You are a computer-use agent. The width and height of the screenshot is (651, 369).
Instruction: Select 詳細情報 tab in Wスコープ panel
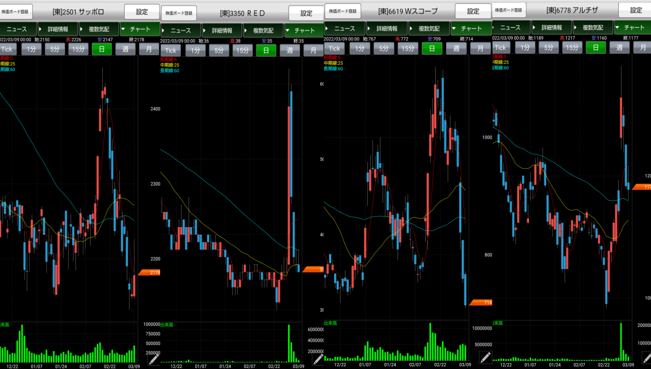pos(388,28)
